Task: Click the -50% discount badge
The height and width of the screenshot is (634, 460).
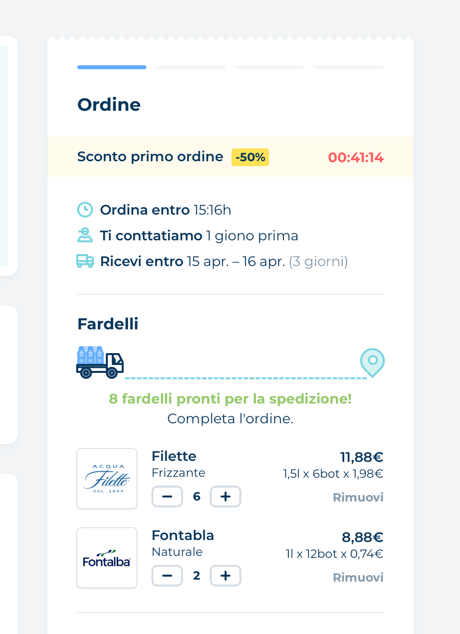Action: coord(250,157)
